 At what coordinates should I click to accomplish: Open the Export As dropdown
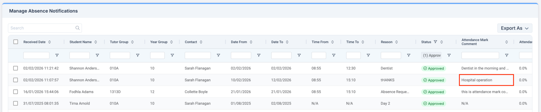514,28
